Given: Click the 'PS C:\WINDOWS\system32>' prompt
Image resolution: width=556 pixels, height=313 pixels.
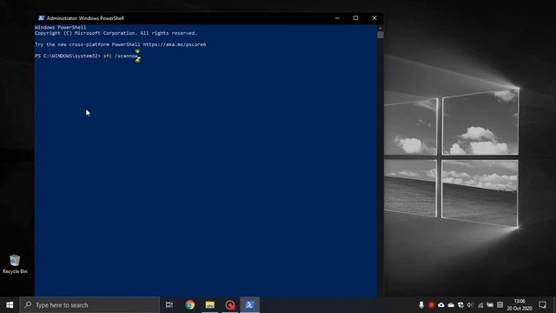Looking at the screenshot, I should [68, 56].
